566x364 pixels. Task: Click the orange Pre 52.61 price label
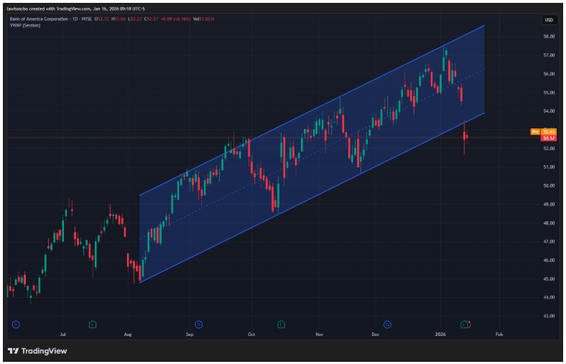pos(543,131)
